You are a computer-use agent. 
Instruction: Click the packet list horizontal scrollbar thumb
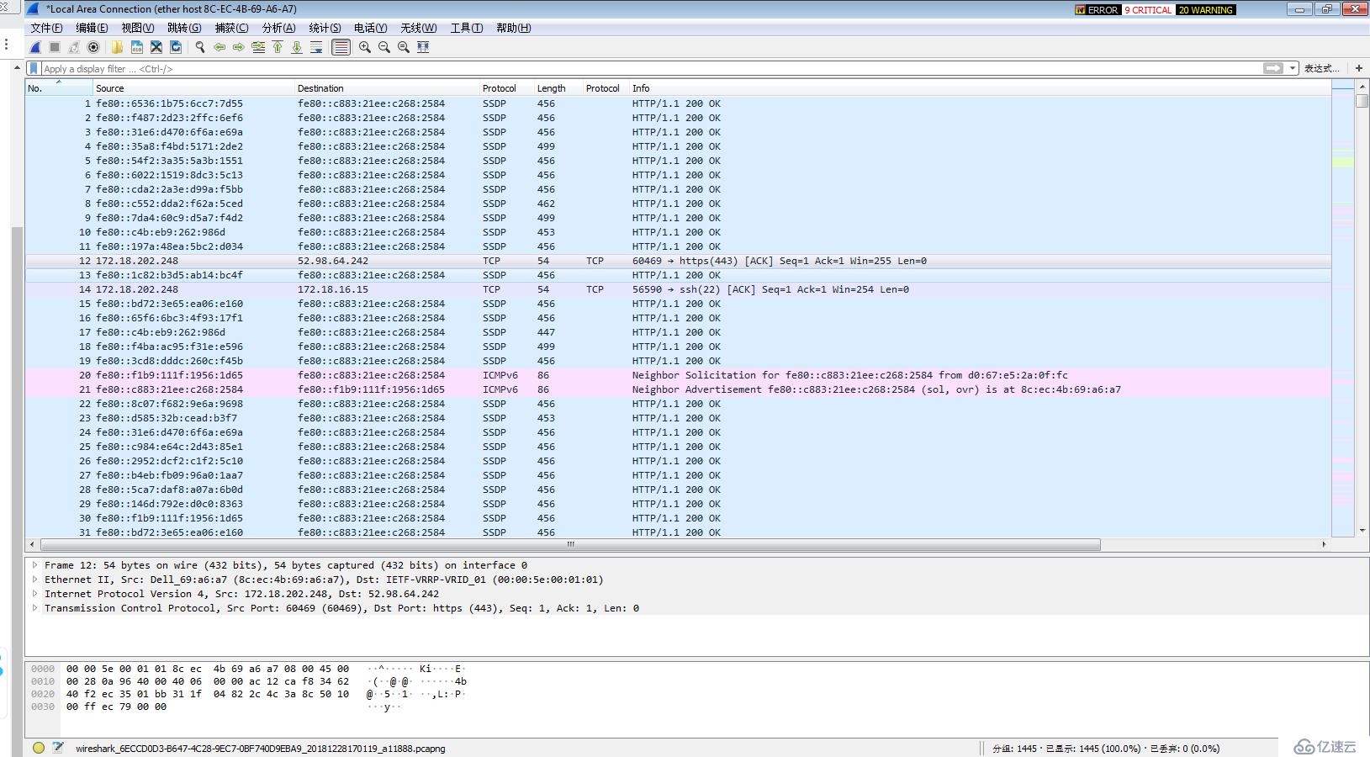[x=570, y=544]
